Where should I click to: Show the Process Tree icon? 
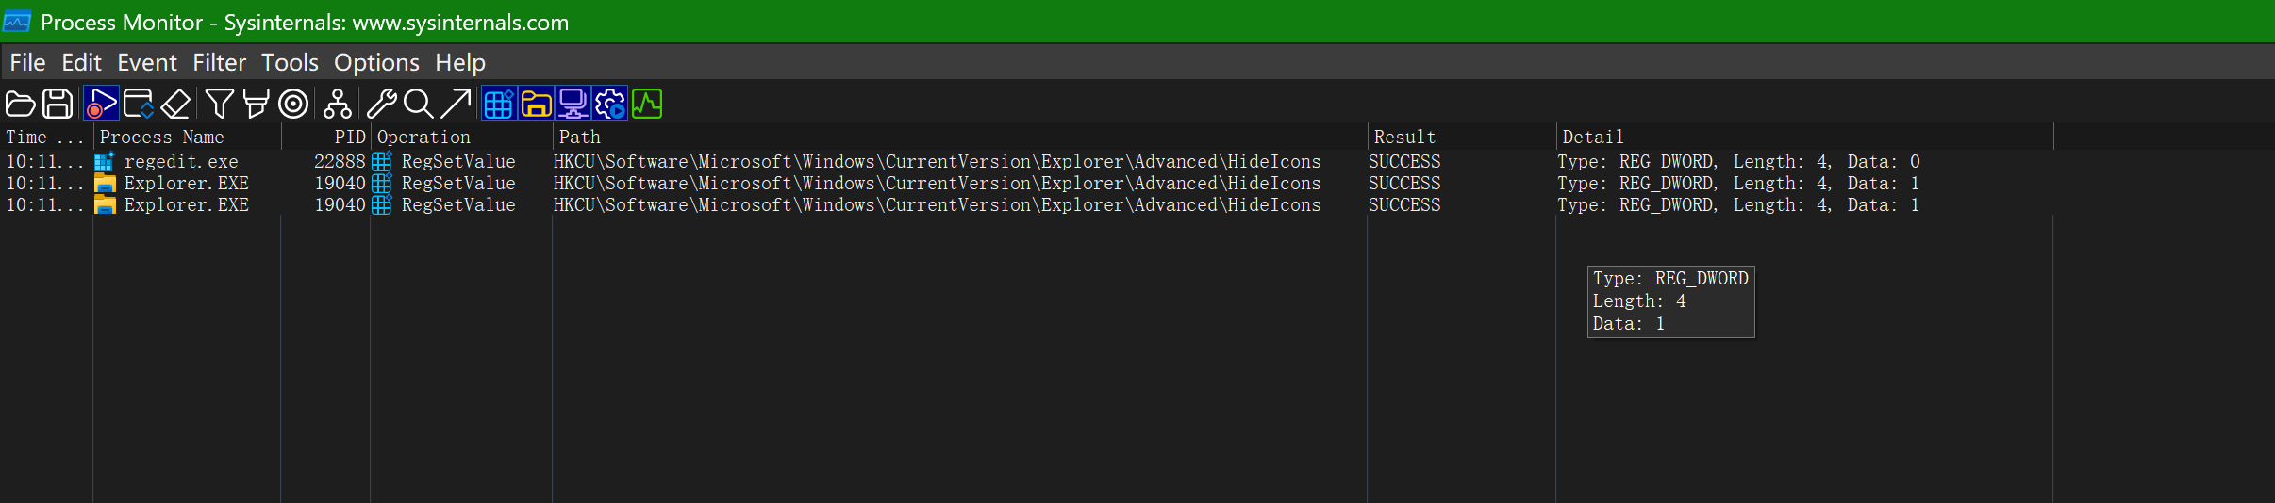[338, 104]
